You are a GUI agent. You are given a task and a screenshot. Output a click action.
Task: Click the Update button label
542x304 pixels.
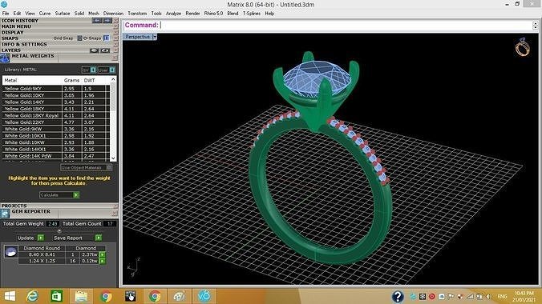[x=26, y=238]
